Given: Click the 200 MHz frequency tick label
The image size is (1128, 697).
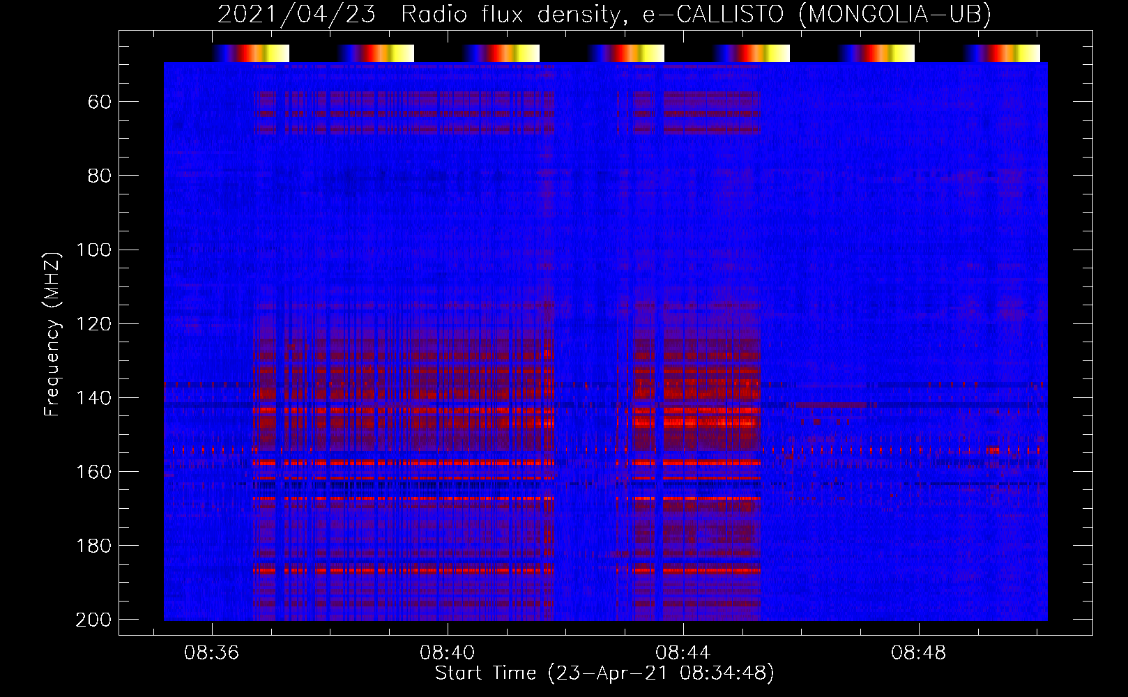Looking at the screenshot, I should [93, 620].
